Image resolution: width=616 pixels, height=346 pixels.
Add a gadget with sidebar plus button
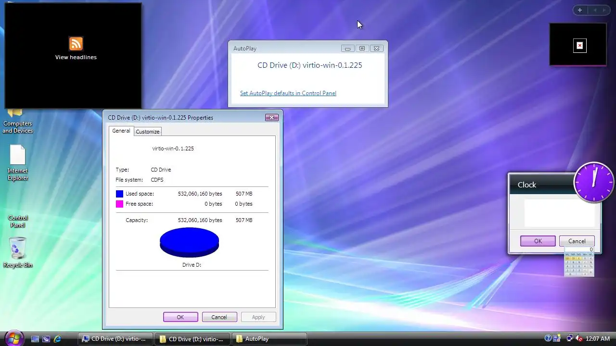click(x=580, y=10)
